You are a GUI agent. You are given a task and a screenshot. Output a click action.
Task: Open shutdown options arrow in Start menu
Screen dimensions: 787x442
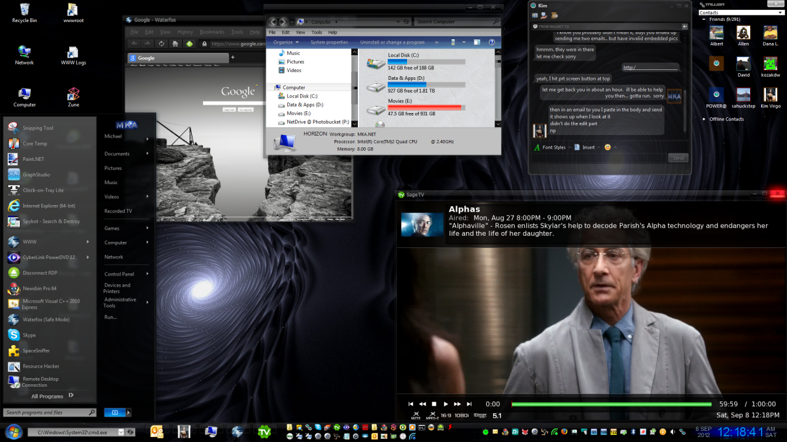pyautogui.click(x=129, y=413)
